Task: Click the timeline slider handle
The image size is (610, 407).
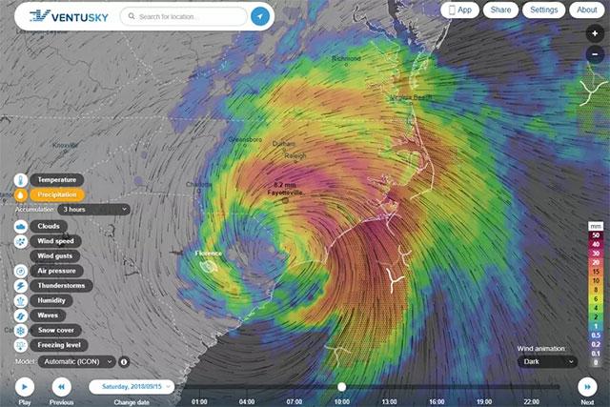Action: [x=341, y=387]
